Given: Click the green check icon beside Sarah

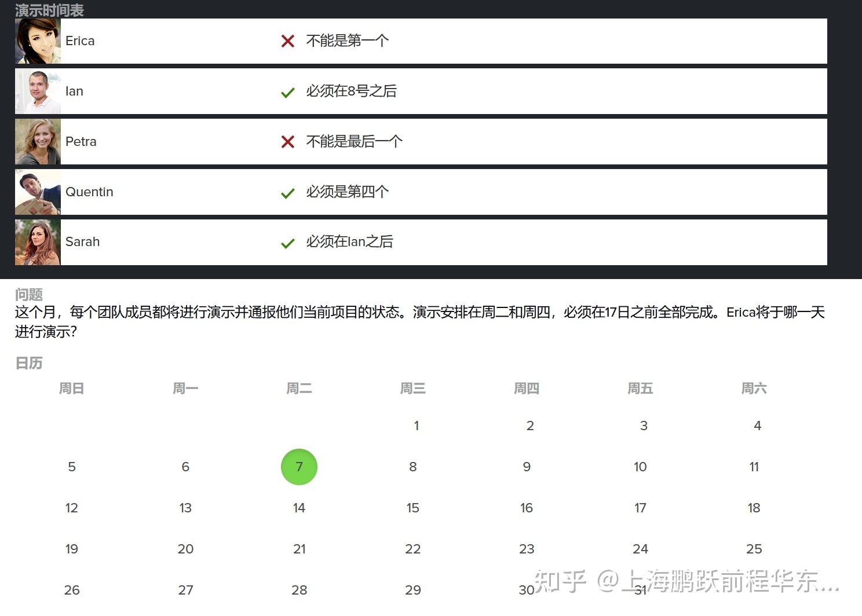Looking at the screenshot, I should coord(288,243).
